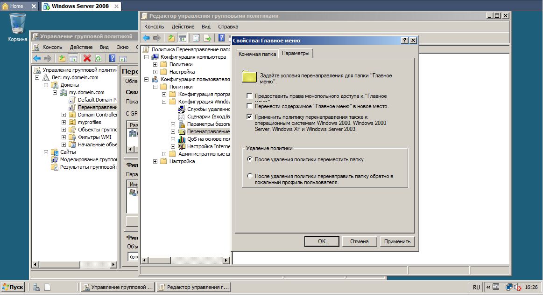Click Up one level icon in Editor toolbar
Viewport: 543px width, 295px height.
pos(171,38)
